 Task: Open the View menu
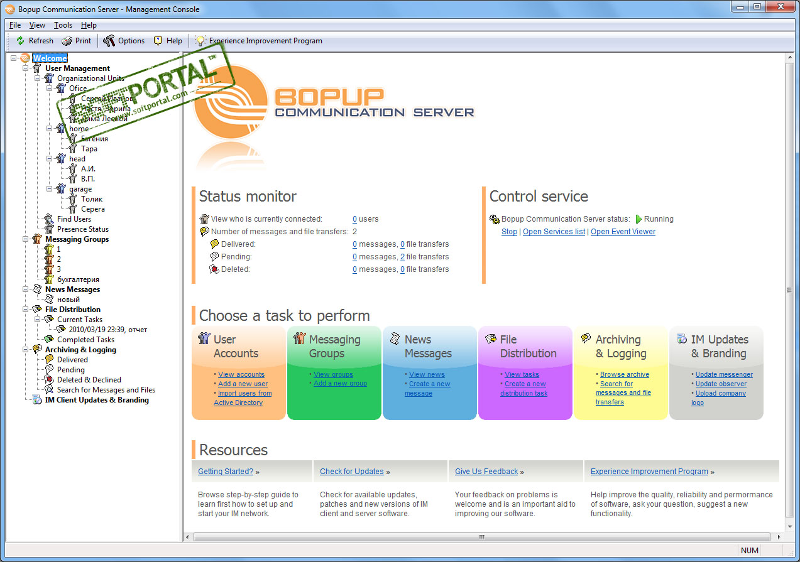click(37, 25)
